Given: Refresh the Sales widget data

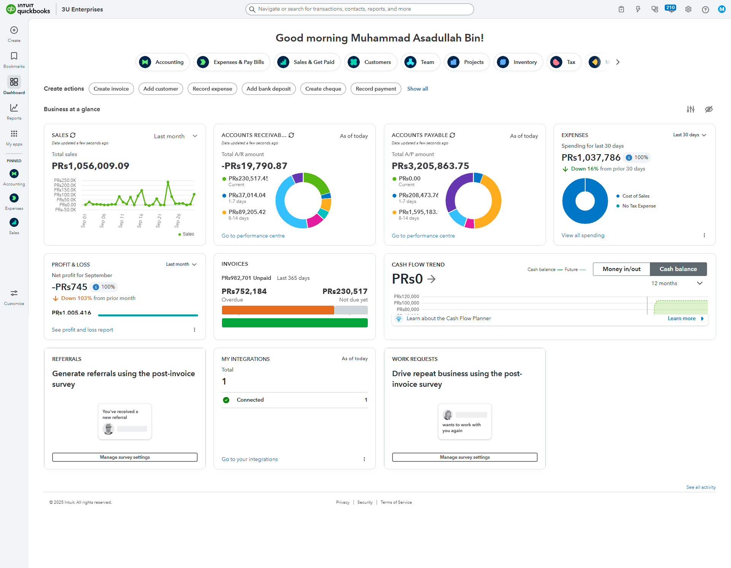Looking at the screenshot, I should click(73, 135).
